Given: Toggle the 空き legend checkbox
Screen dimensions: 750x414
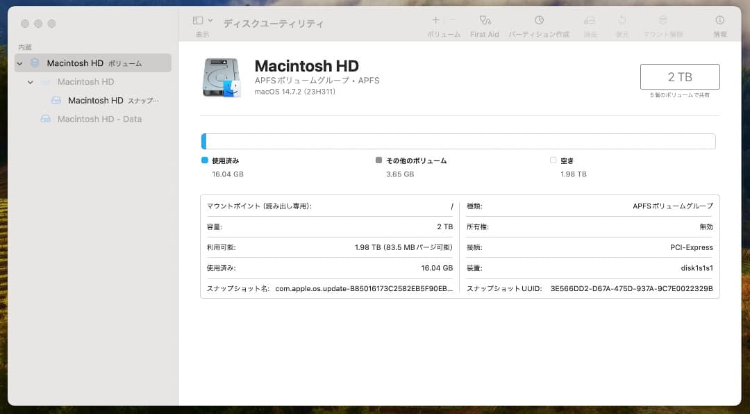Looking at the screenshot, I should 552,160.
